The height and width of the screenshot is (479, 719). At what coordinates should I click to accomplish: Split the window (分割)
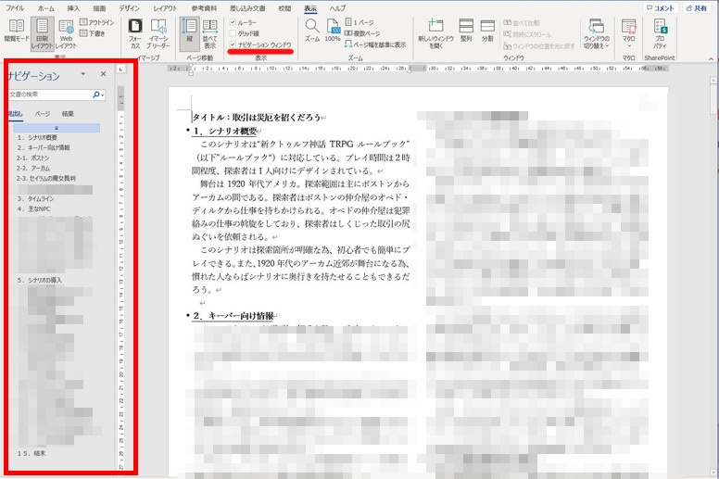click(487, 31)
